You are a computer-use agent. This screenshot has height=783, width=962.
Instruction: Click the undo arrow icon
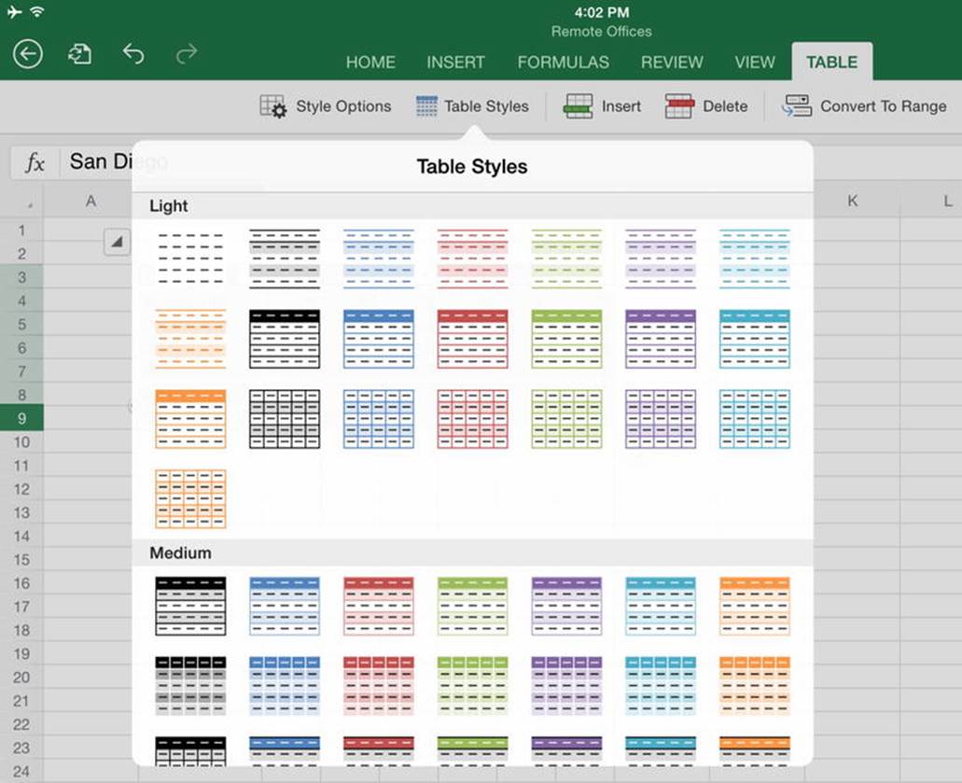133,54
